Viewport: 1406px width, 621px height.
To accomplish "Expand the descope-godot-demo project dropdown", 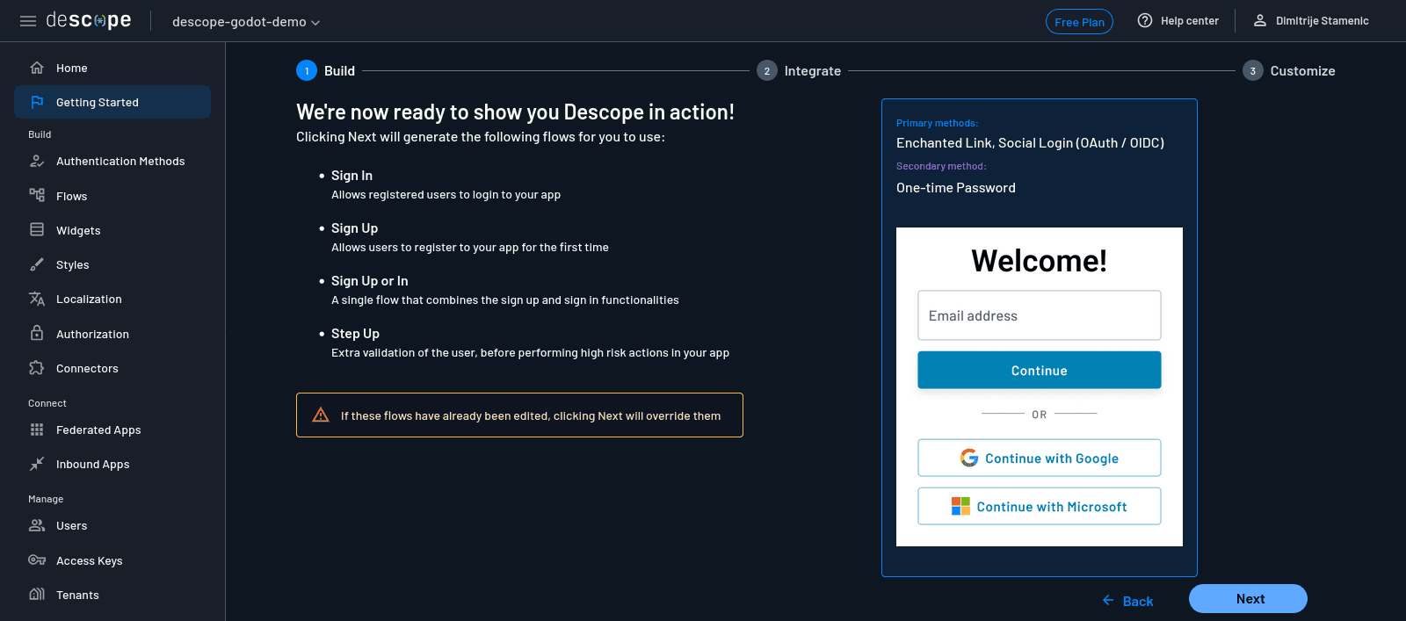I will (x=246, y=22).
